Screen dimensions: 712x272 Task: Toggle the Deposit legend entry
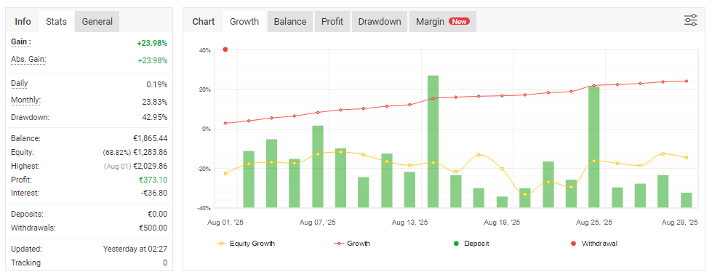pos(471,244)
